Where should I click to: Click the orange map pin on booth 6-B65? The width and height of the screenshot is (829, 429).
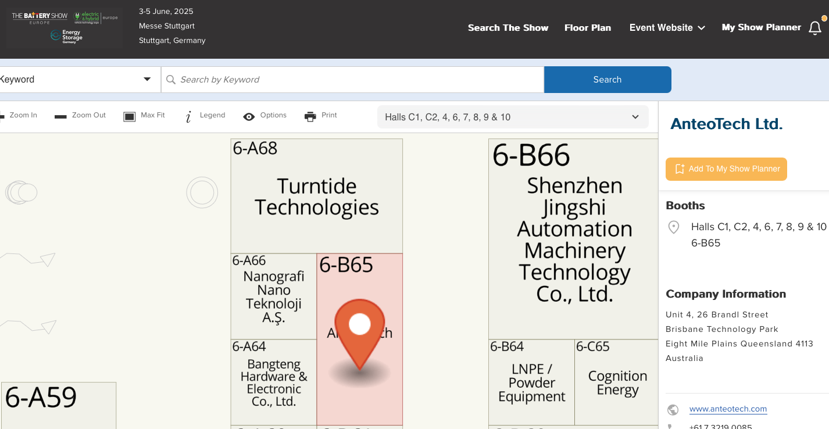point(359,333)
